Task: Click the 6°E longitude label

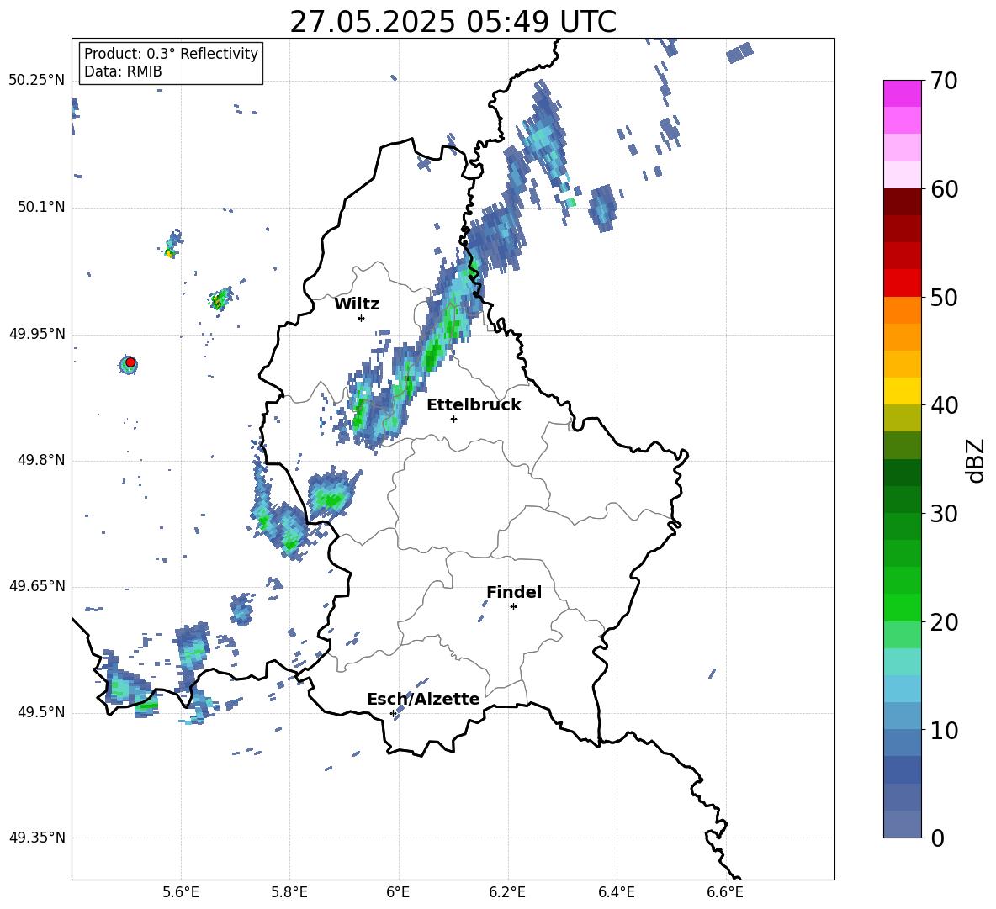Action: [x=398, y=892]
